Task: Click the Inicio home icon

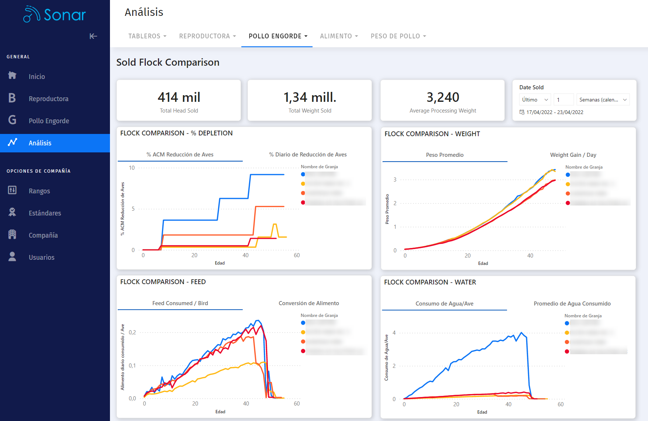Action: tap(12, 76)
